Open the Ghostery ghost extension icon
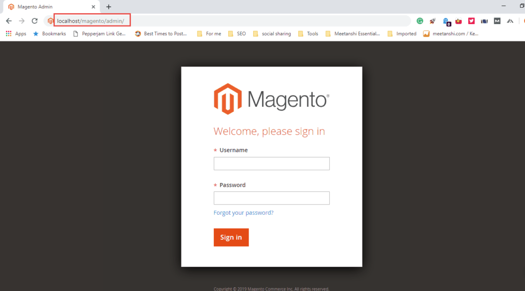The image size is (525, 291). tap(447, 21)
